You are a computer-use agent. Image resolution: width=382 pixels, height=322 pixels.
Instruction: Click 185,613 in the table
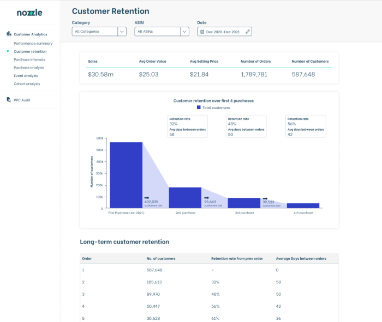(154, 282)
